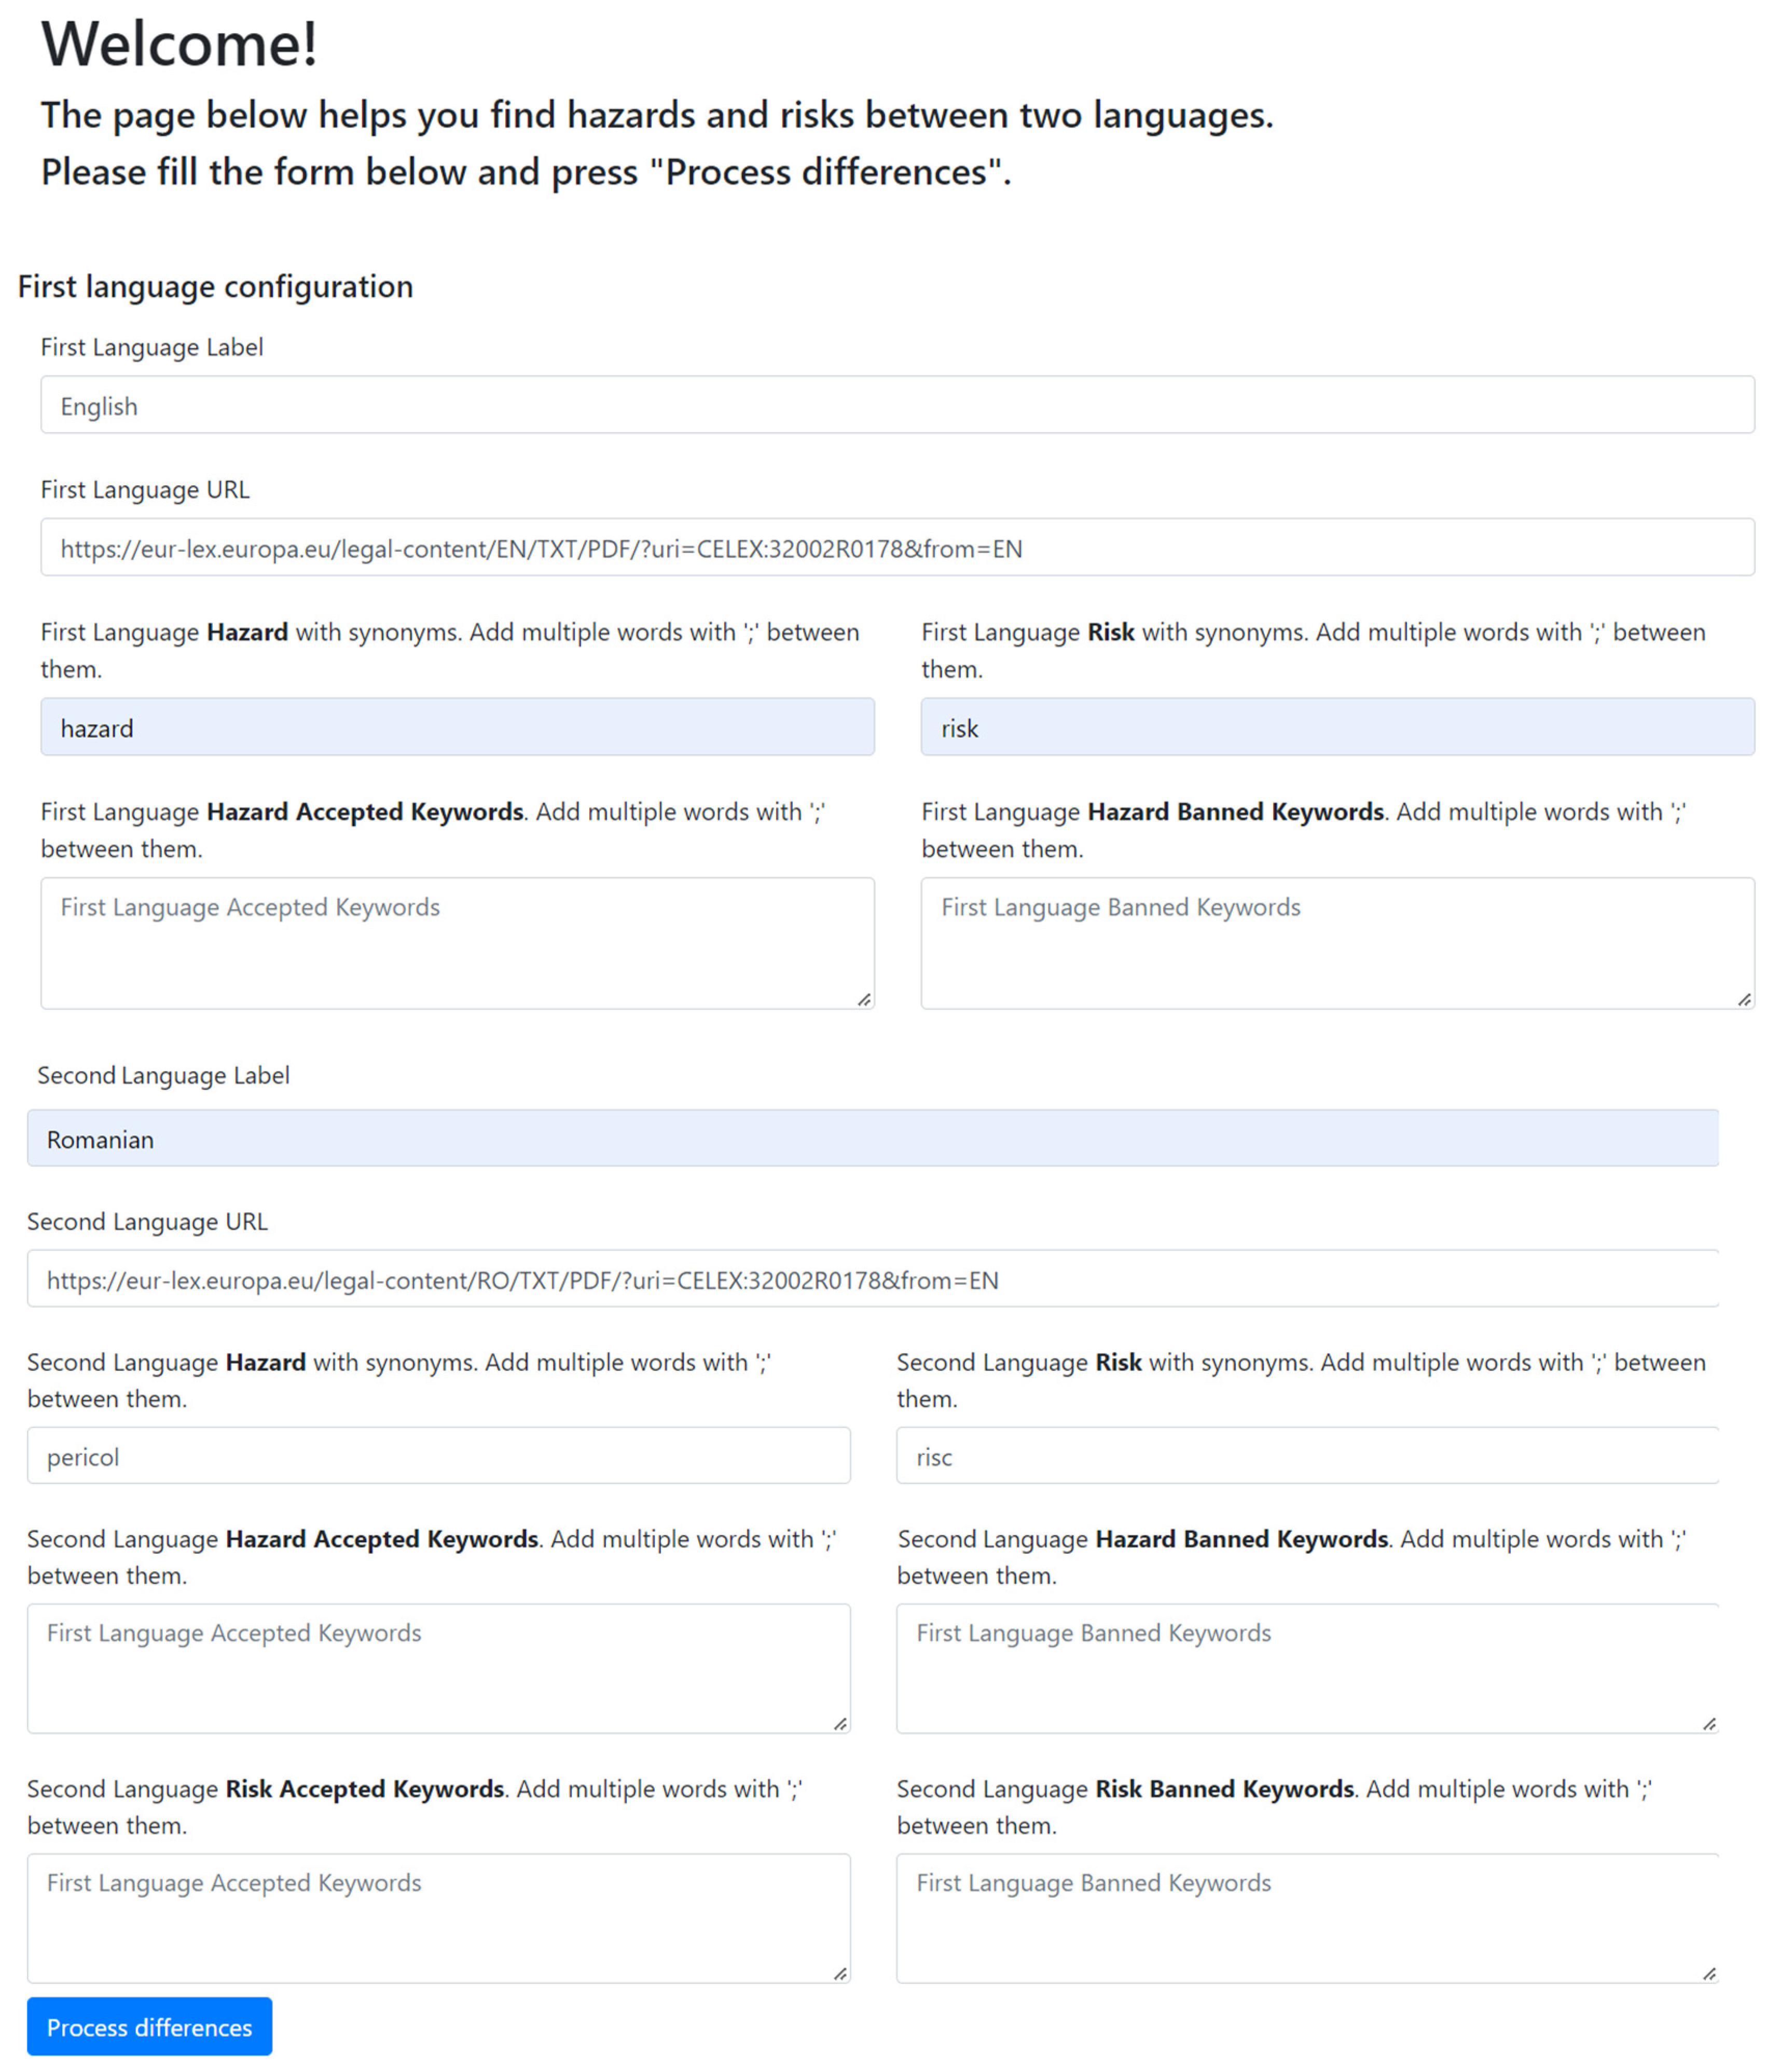Click Second Language Hazard Accepted Keywords textarea
This screenshot has height=2072, width=1780.
click(x=438, y=1668)
